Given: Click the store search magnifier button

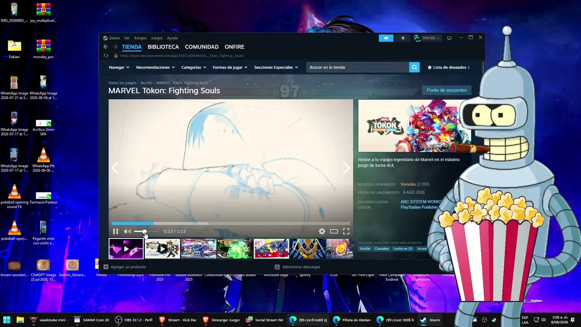Looking at the screenshot, I should 414,67.
